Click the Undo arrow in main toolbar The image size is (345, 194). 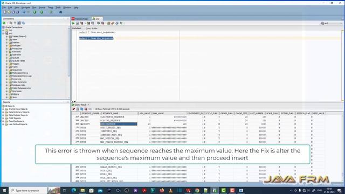coord(24,12)
